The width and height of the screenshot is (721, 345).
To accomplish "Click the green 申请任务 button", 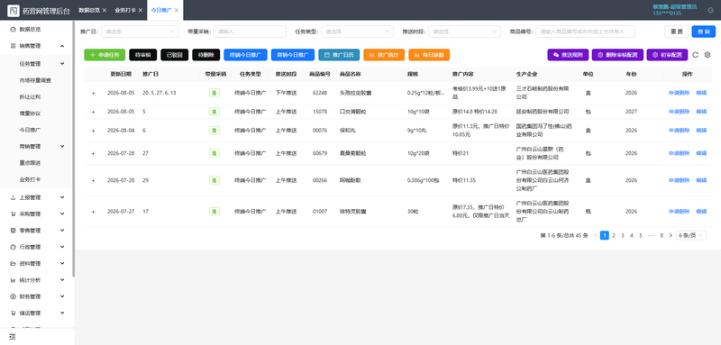I will pyautogui.click(x=105, y=55).
